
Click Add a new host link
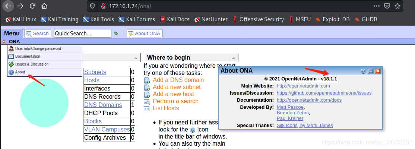point(173,94)
